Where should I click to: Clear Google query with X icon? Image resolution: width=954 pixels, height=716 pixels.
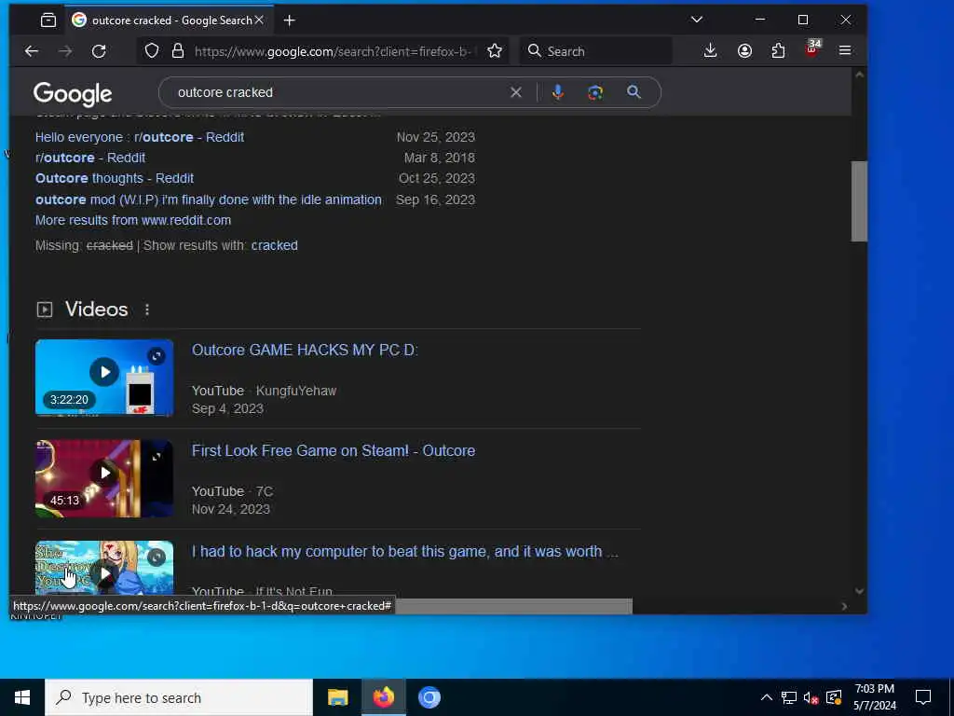516,92
